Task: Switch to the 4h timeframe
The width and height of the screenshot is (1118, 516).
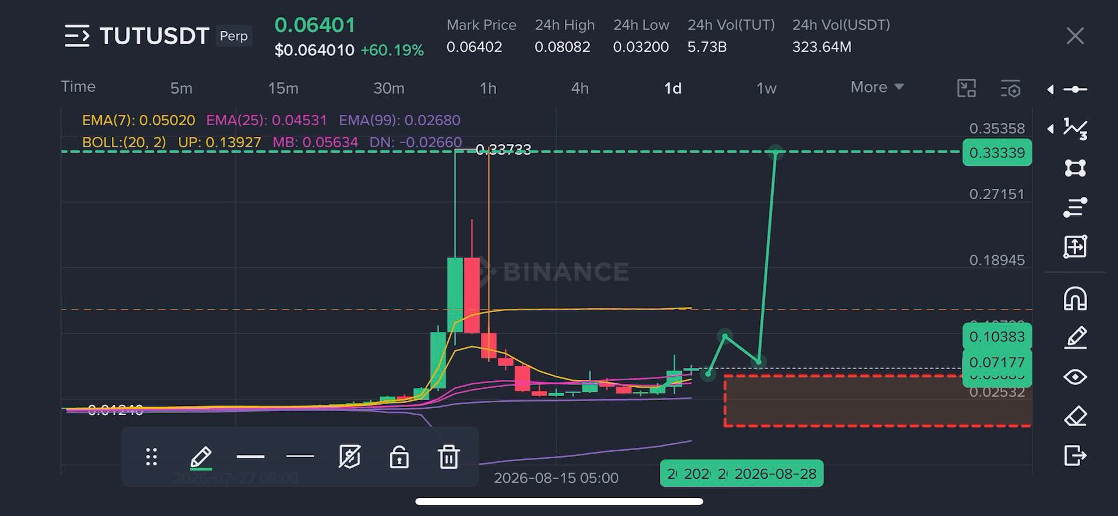Action: click(579, 88)
